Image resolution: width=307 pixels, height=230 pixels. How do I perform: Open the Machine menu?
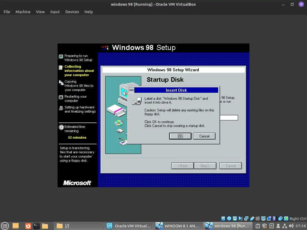[x=23, y=12]
